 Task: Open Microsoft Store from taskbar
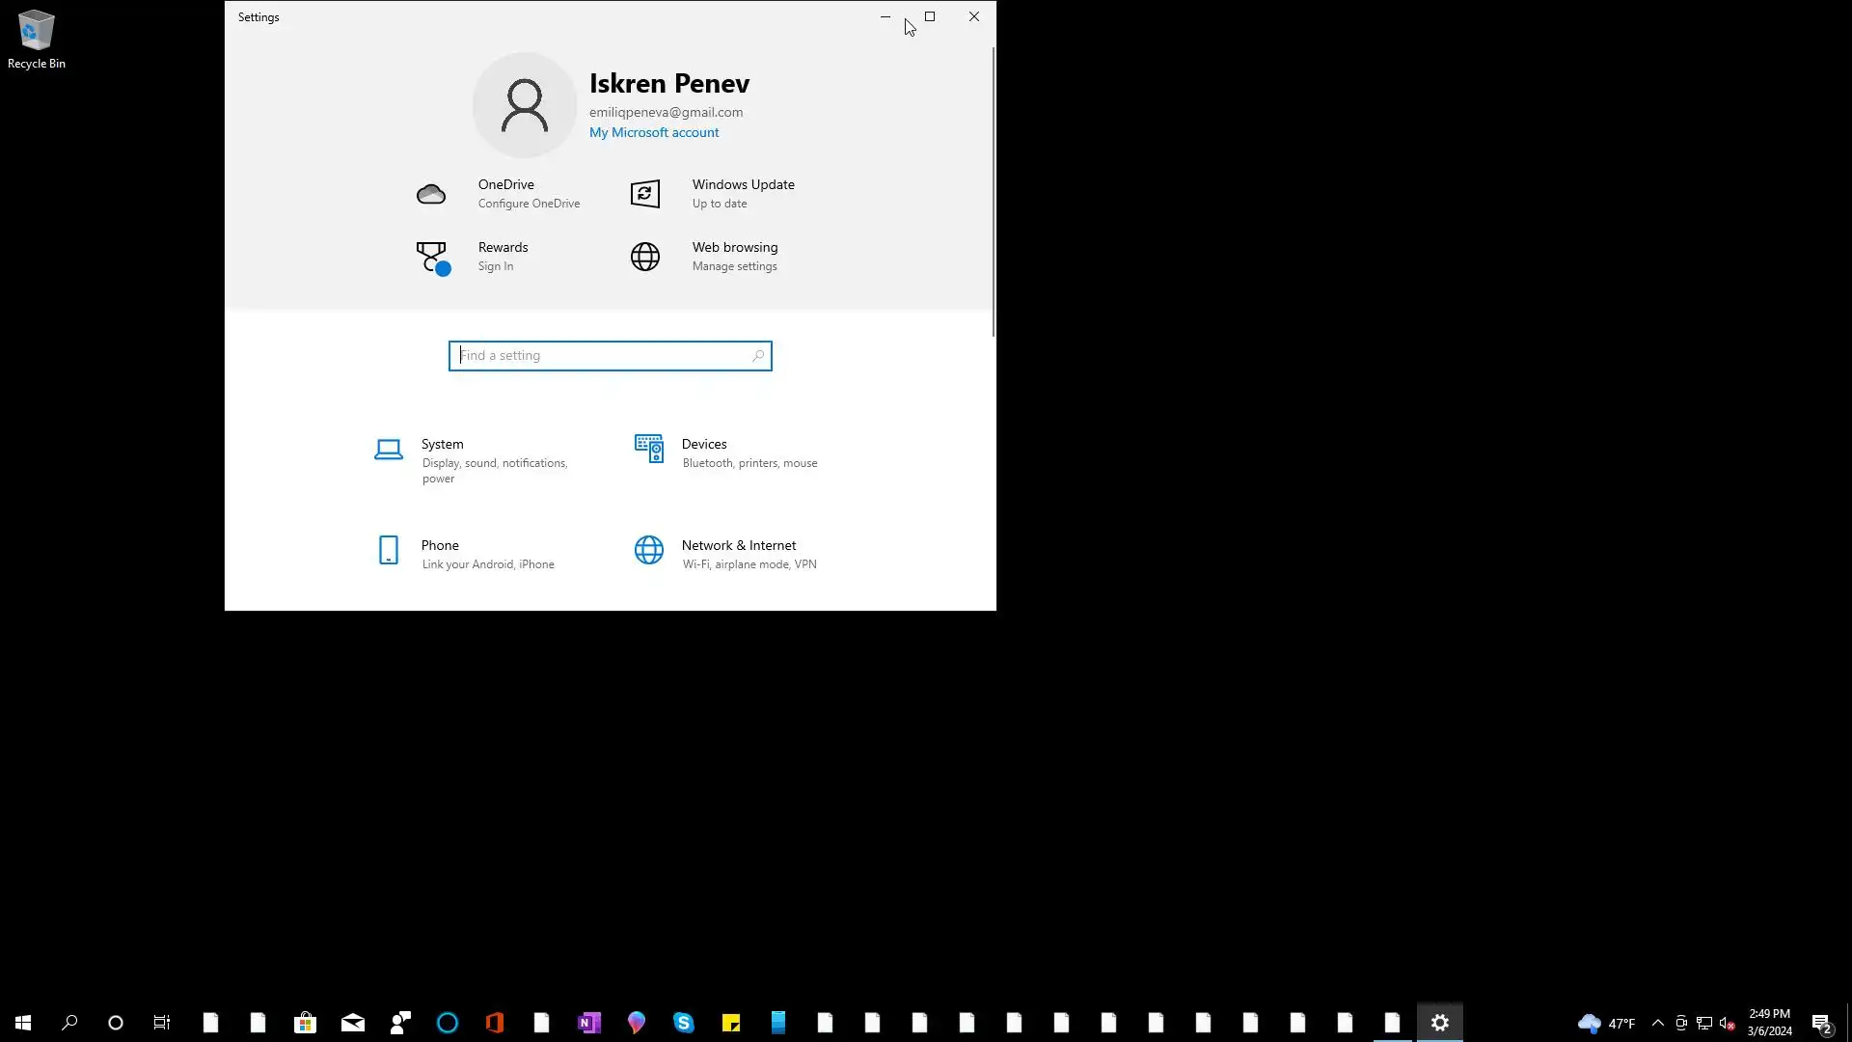(305, 1023)
